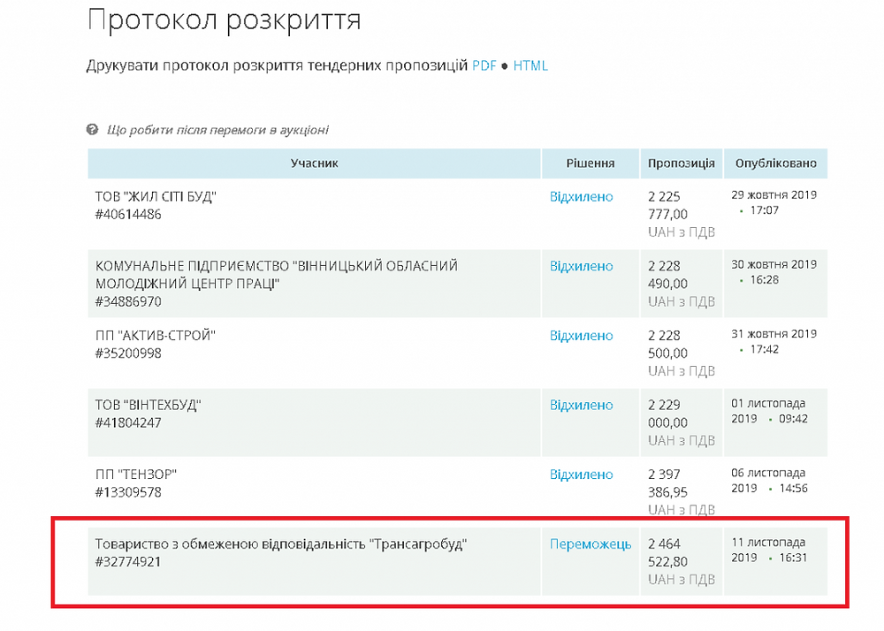Select participant Комунальне підприємство Вінницький обласний
884x631 pixels.
coord(276,274)
